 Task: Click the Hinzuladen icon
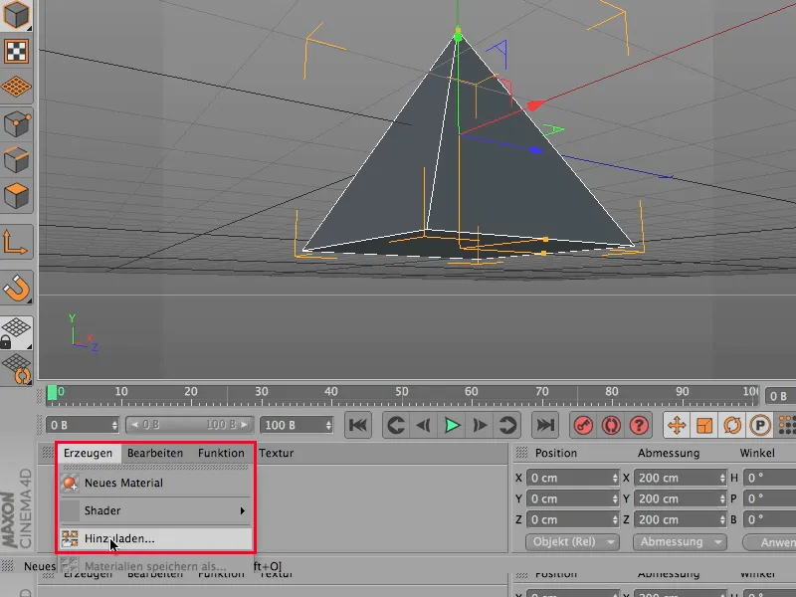70,538
